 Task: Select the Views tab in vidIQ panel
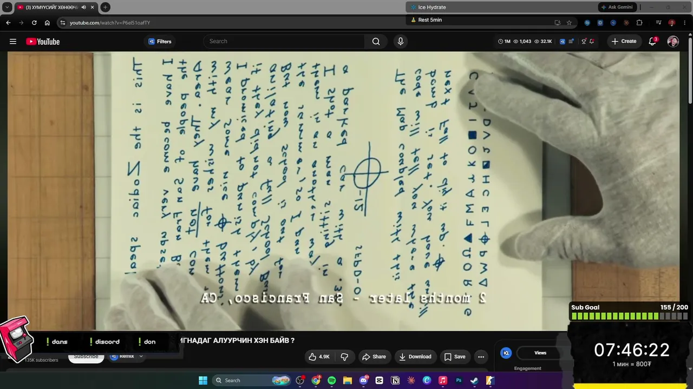coord(540,353)
